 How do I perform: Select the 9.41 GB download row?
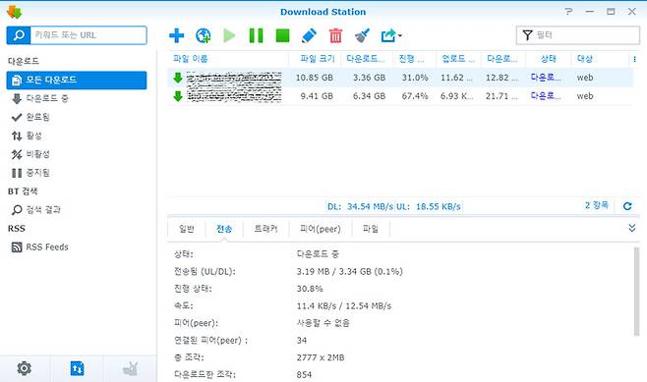coord(400,96)
